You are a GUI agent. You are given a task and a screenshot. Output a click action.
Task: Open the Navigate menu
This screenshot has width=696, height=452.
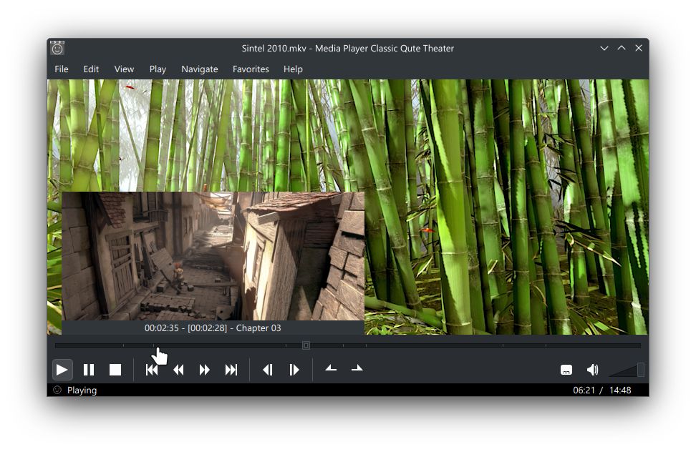[x=199, y=69]
